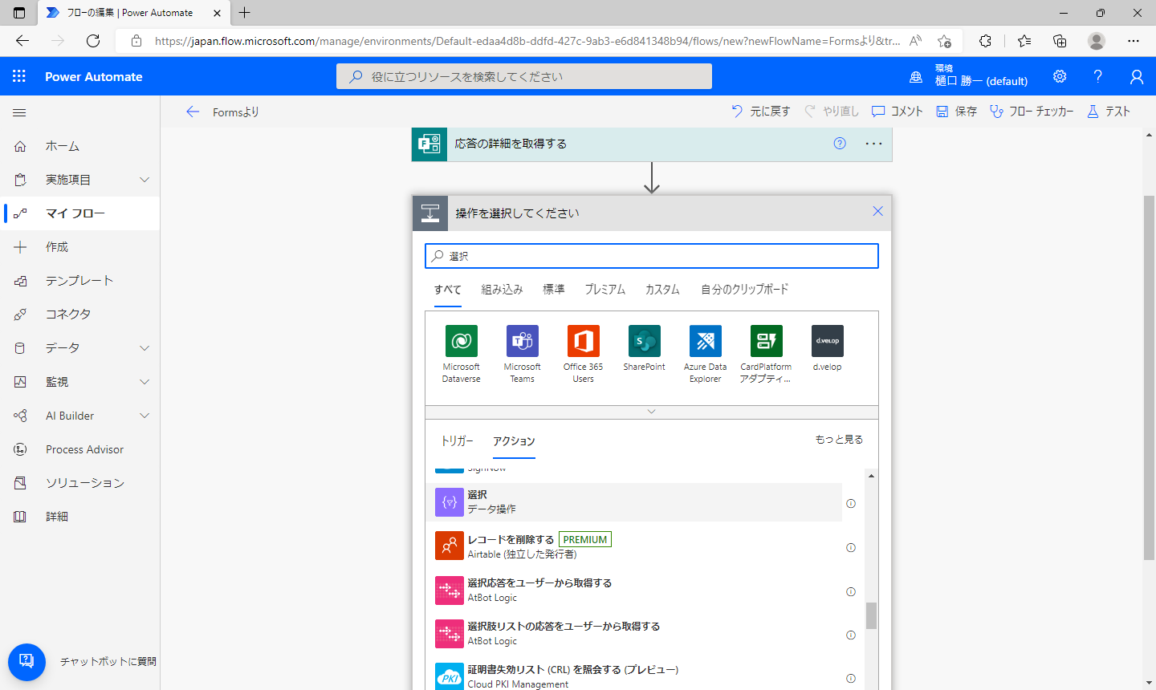
Task: Choose Office 365 Users connector
Action: [x=584, y=354]
